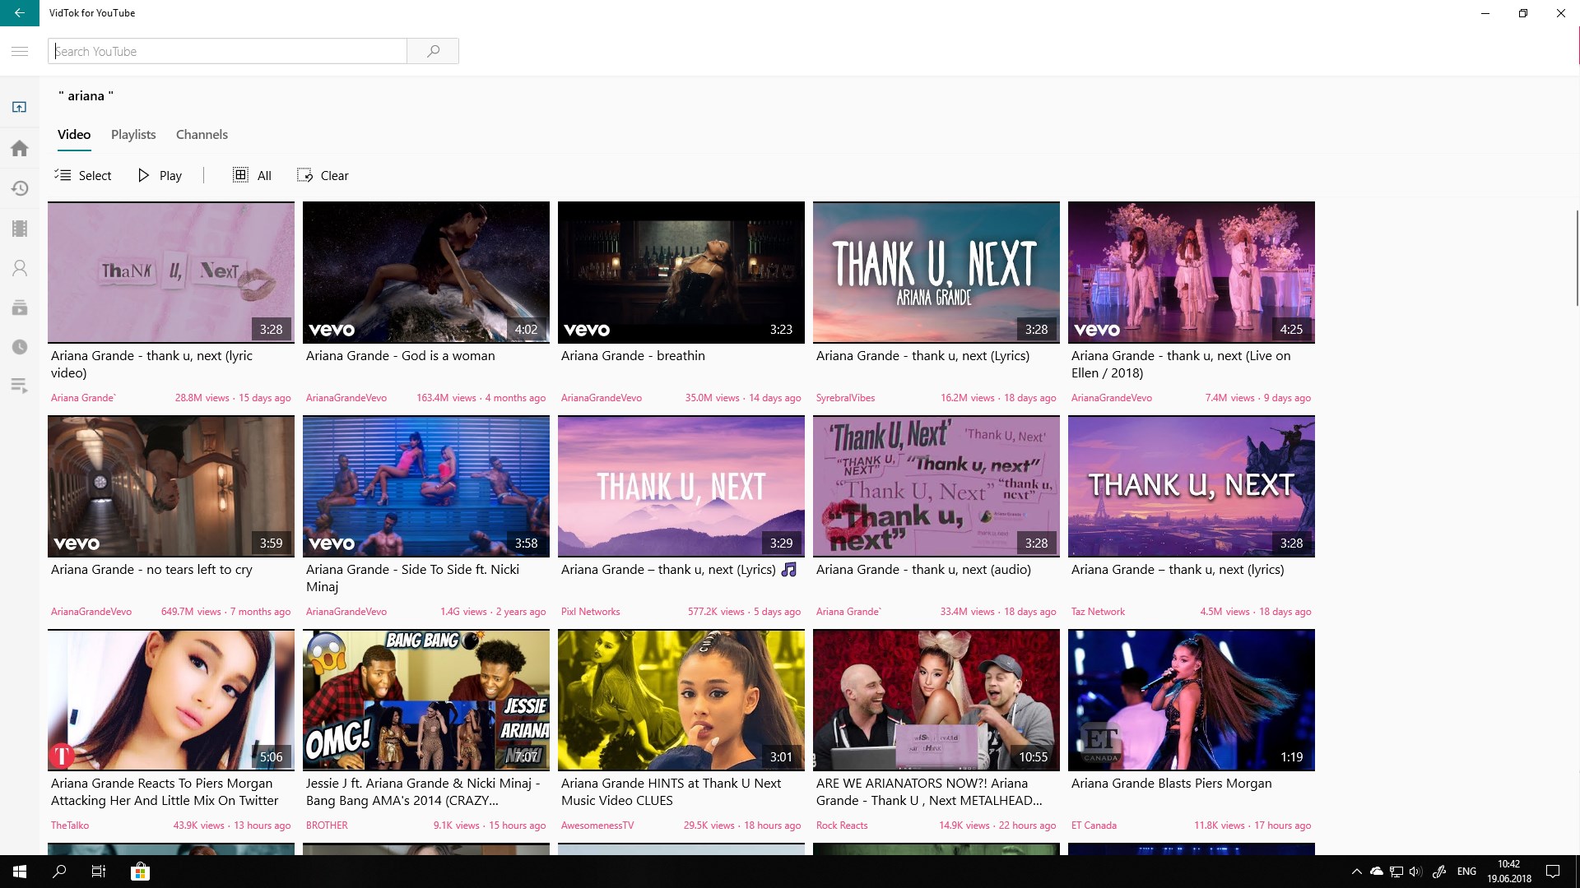
Task: Open the Watch Later clock sidebar icon
Action: (x=20, y=347)
